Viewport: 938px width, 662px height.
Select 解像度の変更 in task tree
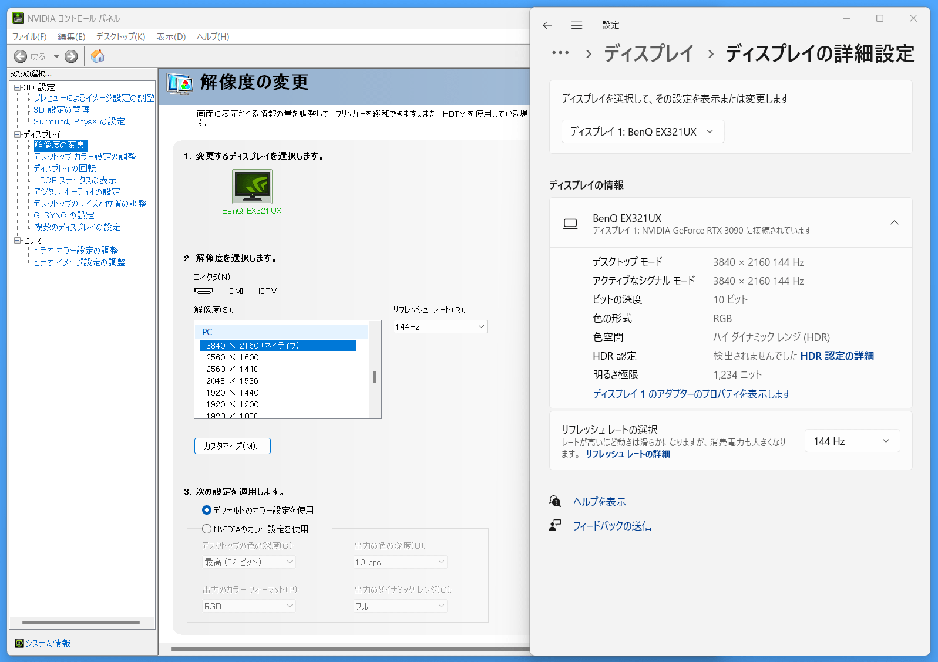click(60, 145)
